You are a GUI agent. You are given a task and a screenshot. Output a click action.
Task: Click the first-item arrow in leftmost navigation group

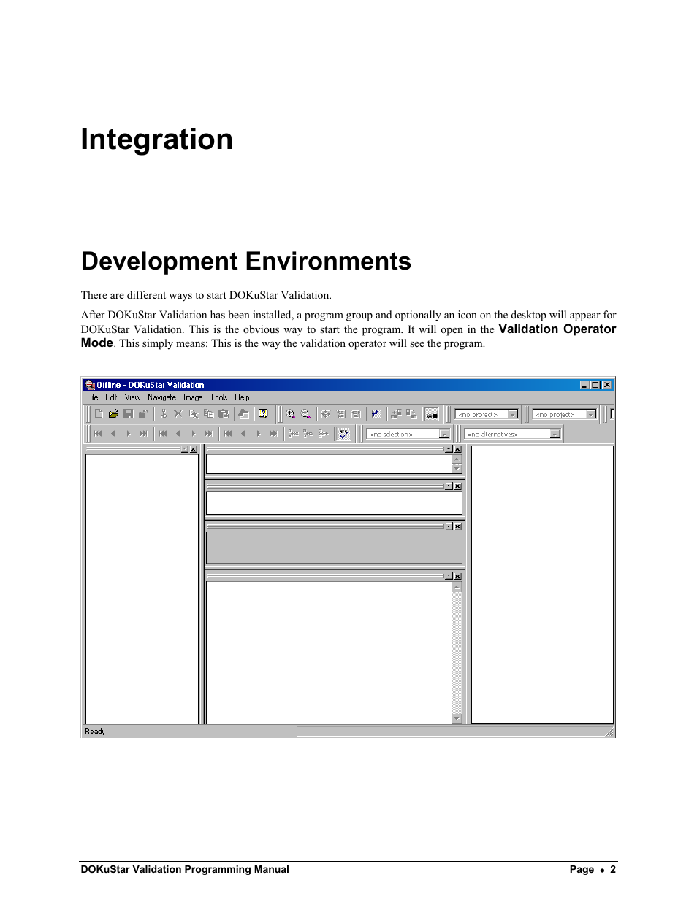coord(98,434)
